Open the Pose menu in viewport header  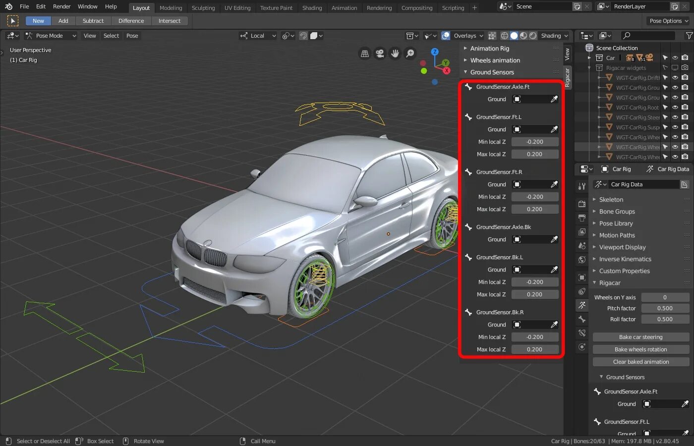[132, 36]
